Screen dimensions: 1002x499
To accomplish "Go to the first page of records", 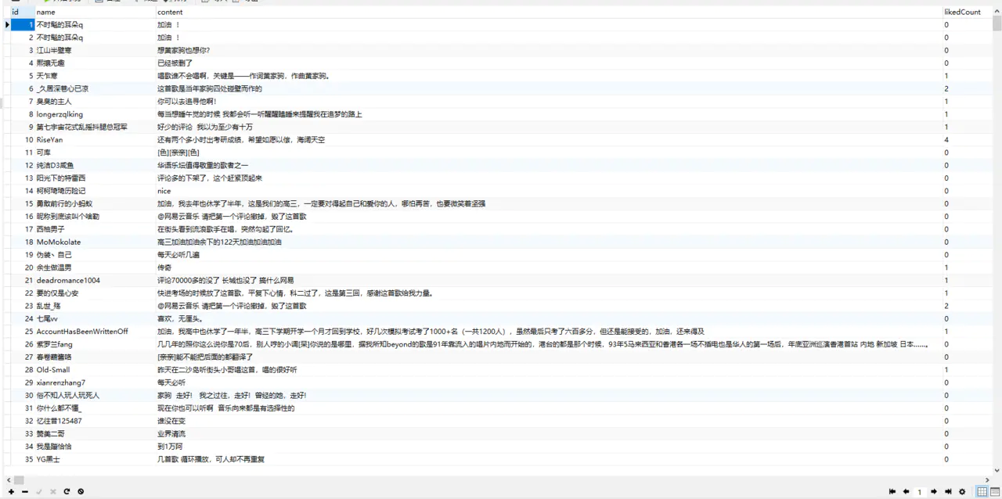I will [892, 492].
